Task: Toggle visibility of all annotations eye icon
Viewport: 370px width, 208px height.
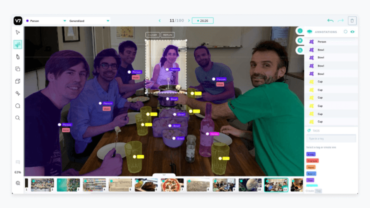Action: [352, 31]
